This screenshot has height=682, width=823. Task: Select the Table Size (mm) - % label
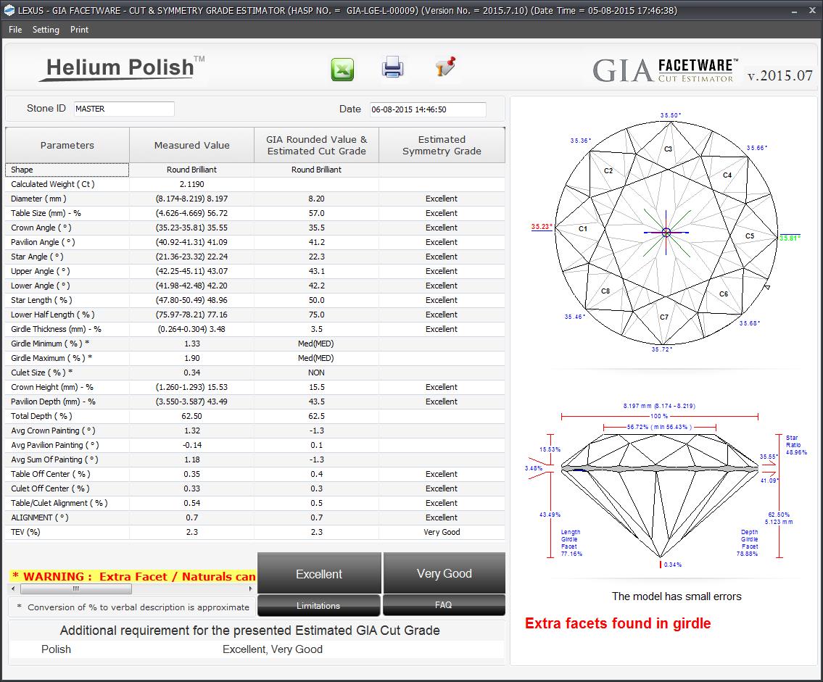coord(46,213)
